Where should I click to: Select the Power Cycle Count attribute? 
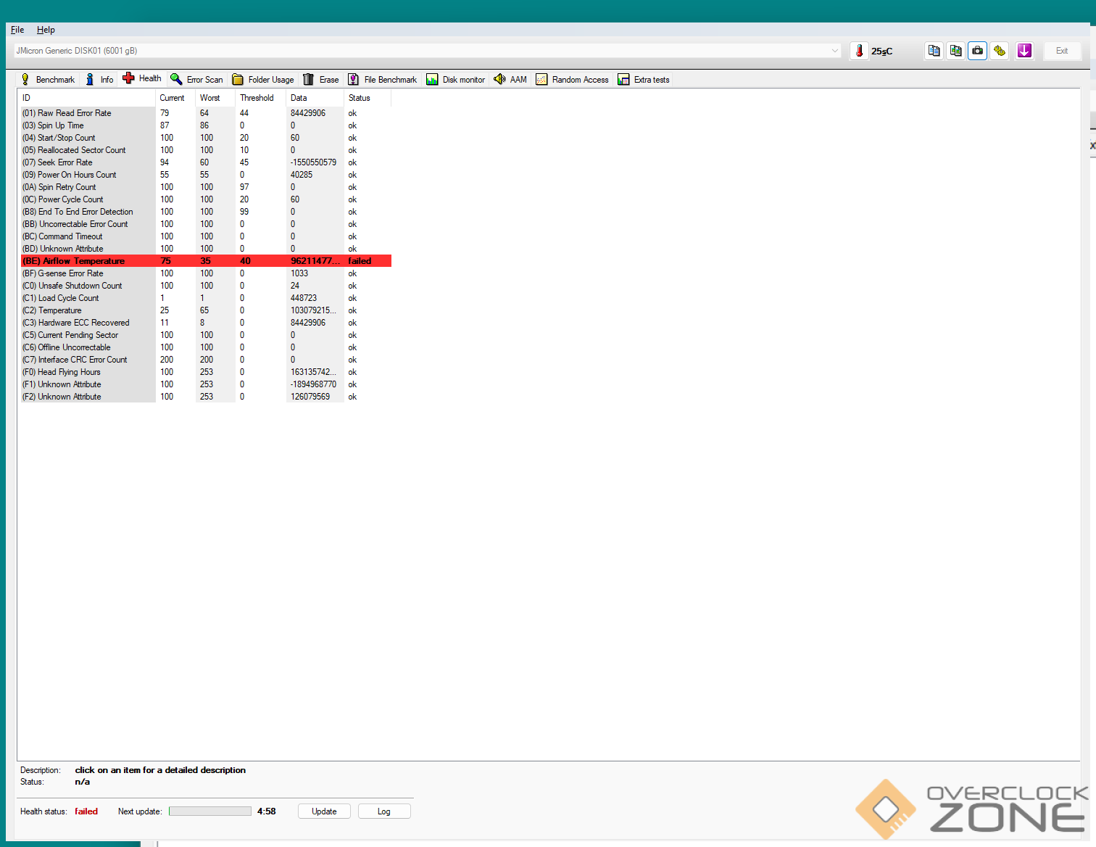pyautogui.click(x=206, y=199)
